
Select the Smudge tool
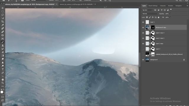(x=3, y=59)
